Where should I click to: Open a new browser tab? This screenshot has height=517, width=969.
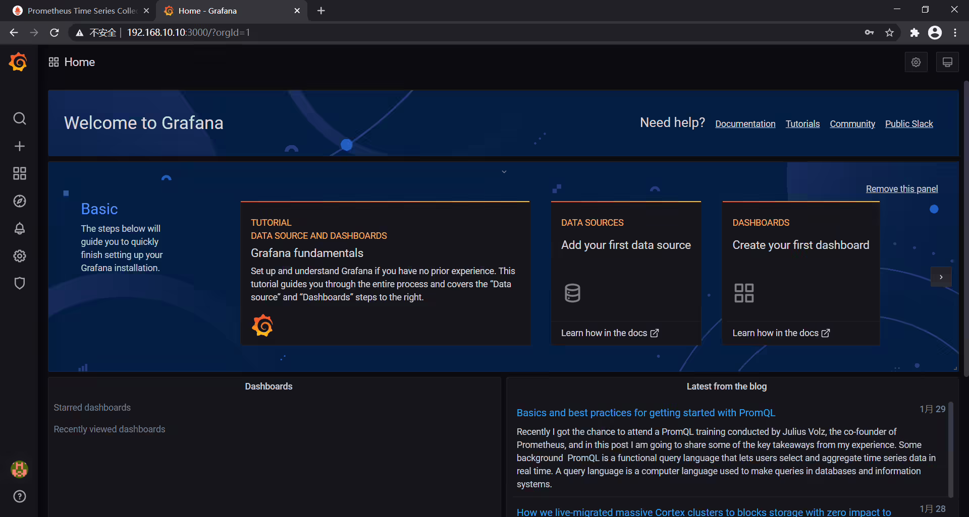pyautogui.click(x=321, y=11)
